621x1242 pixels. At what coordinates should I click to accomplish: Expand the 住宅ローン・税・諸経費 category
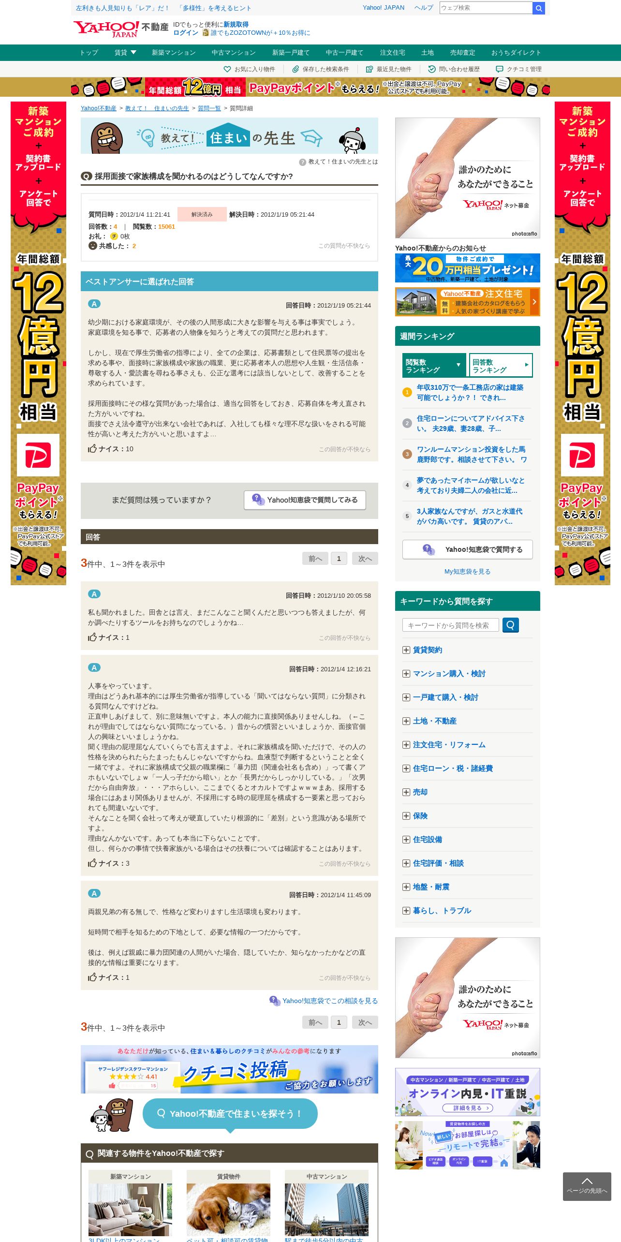pos(406,769)
